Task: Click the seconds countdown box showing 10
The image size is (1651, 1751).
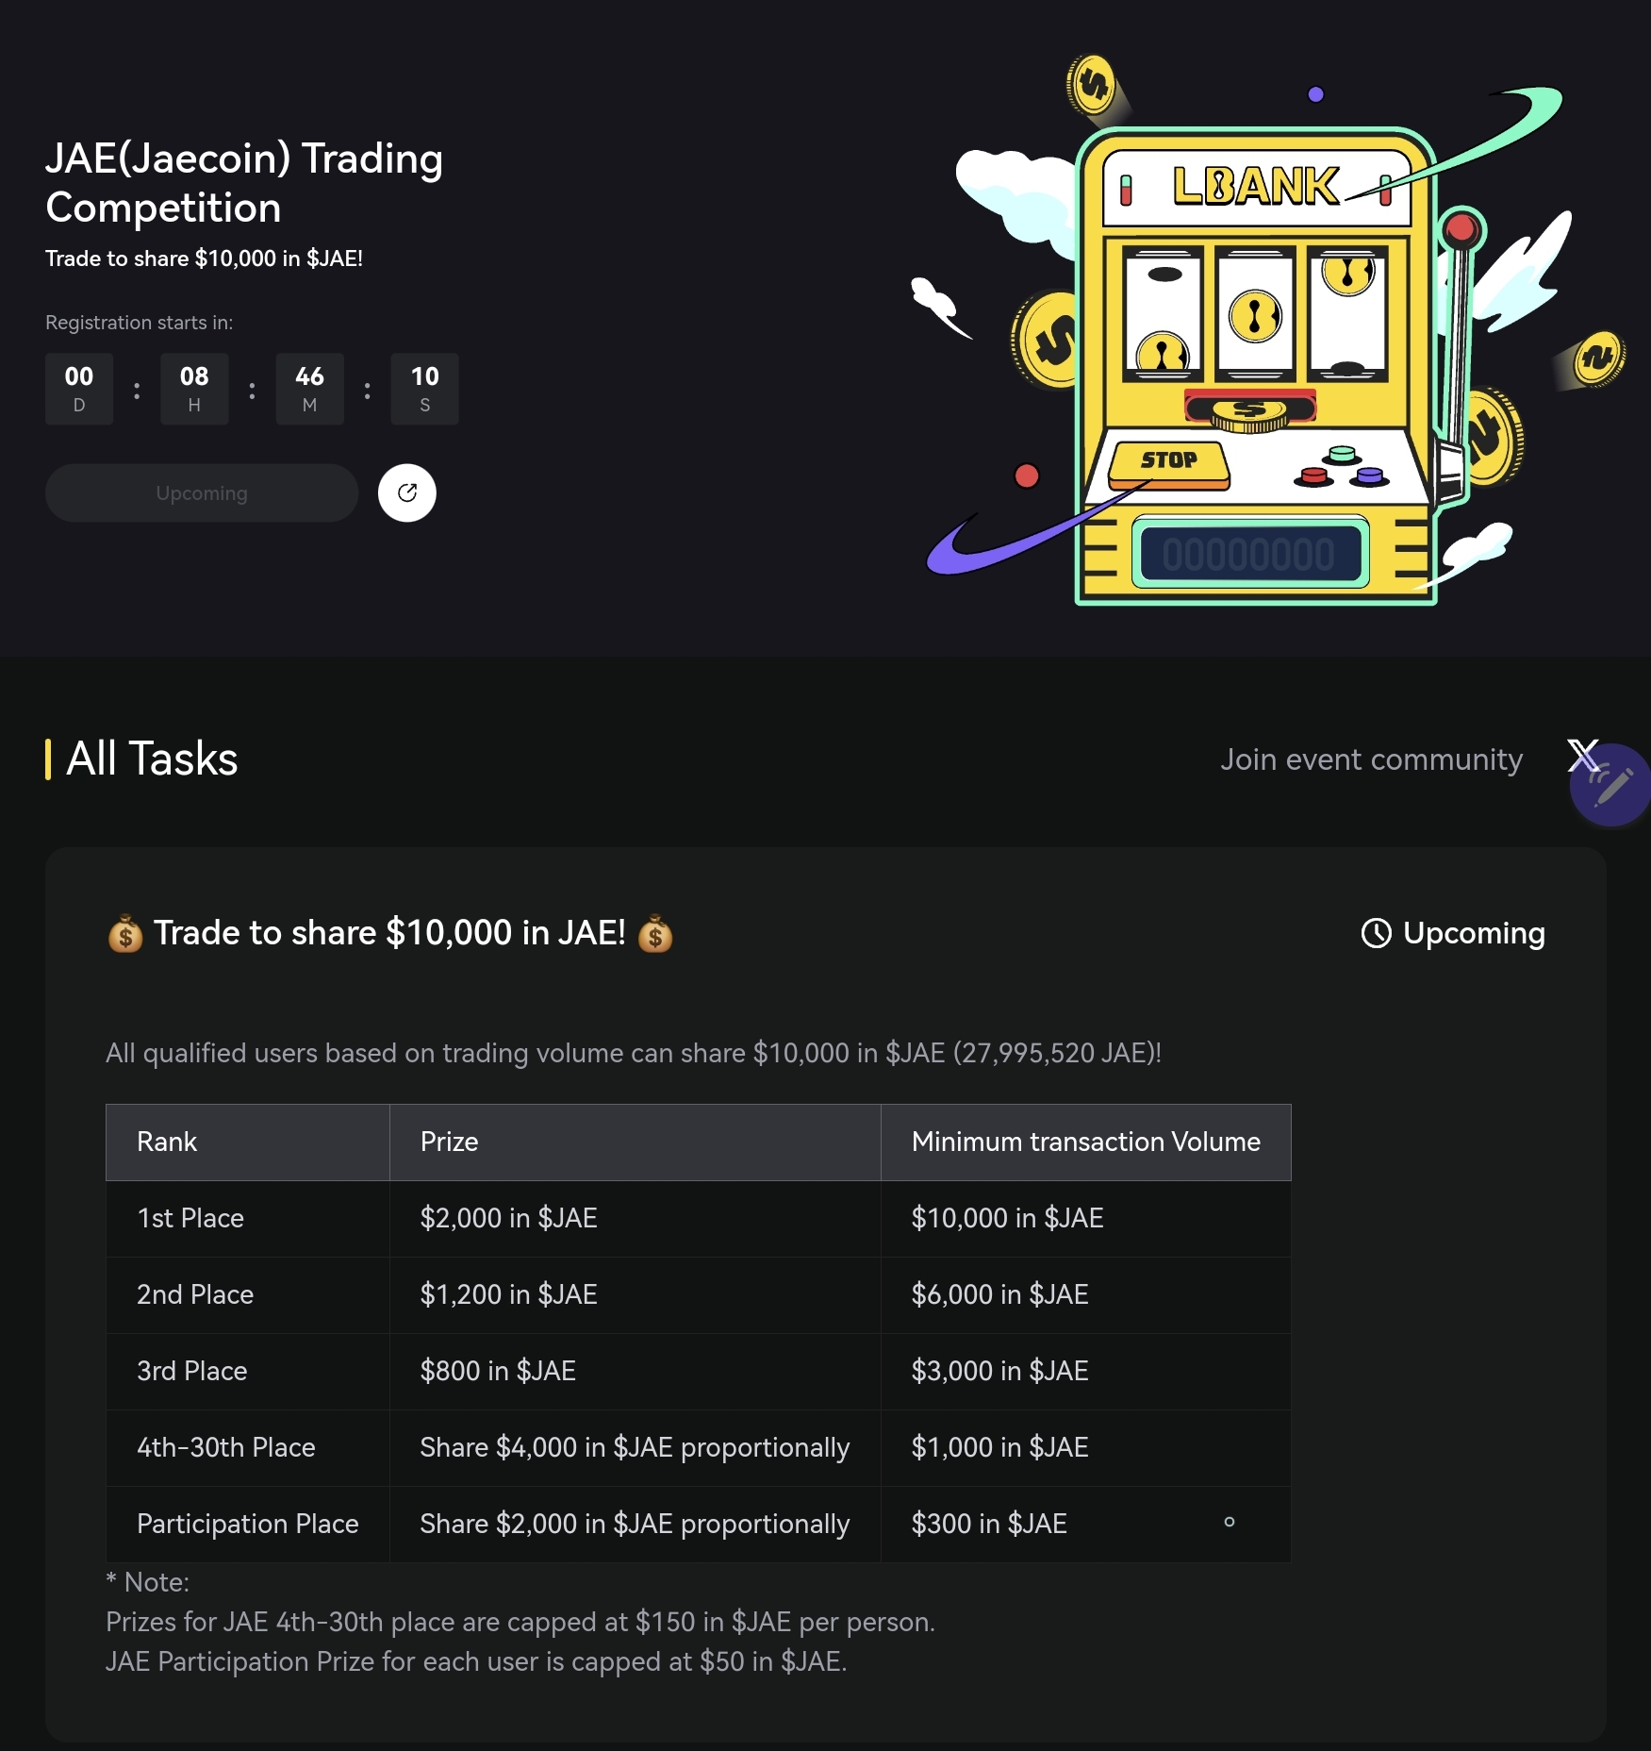Action: 425,389
